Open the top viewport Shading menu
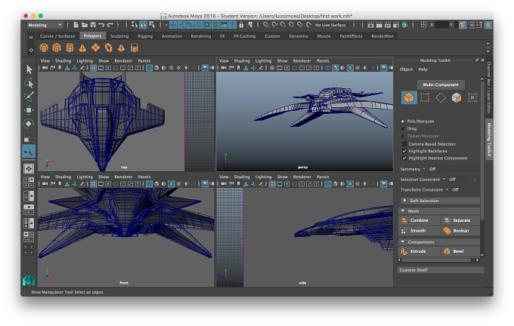 point(63,61)
